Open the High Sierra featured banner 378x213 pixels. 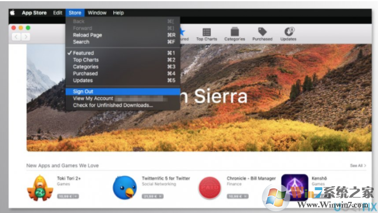coord(199,97)
